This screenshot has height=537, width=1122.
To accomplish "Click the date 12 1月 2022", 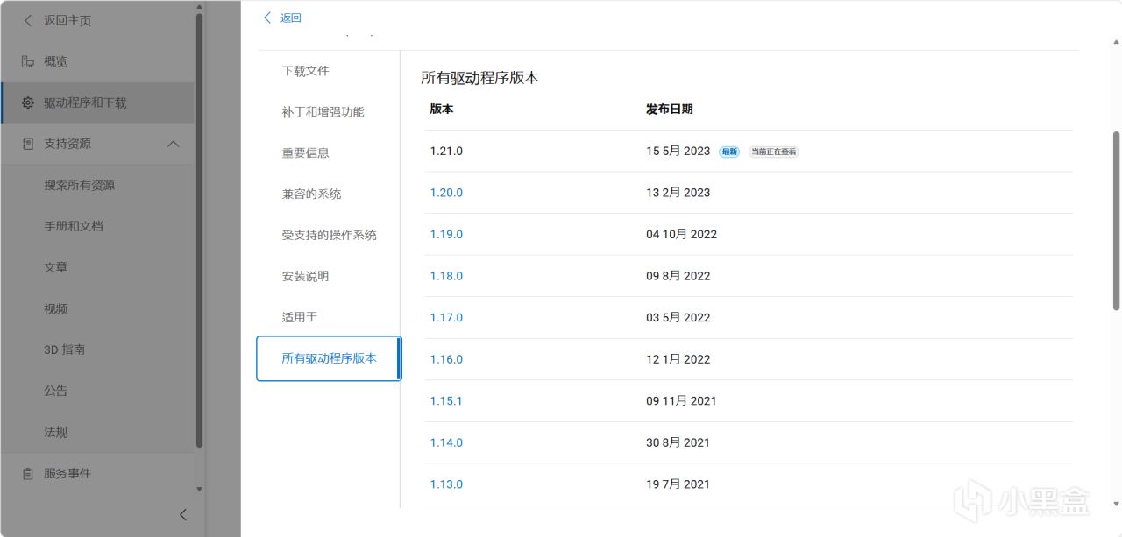I will [x=678, y=359].
